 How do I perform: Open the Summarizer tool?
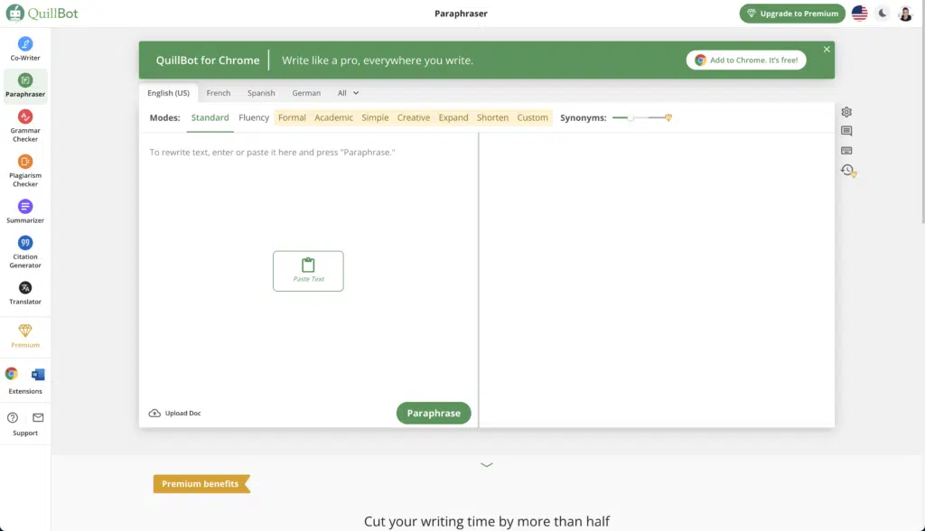coord(24,211)
